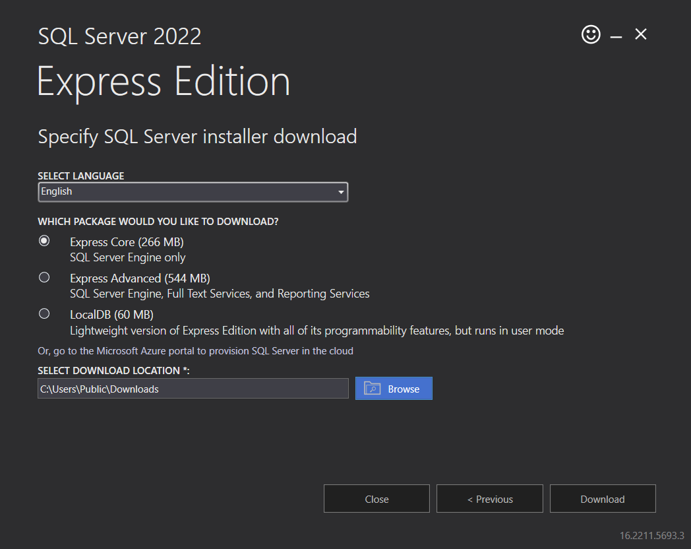Select the Express Core radio button

tap(44, 241)
